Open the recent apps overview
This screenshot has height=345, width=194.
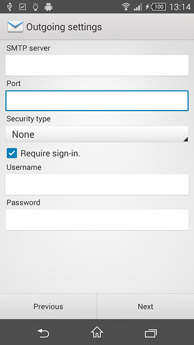click(151, 333)
